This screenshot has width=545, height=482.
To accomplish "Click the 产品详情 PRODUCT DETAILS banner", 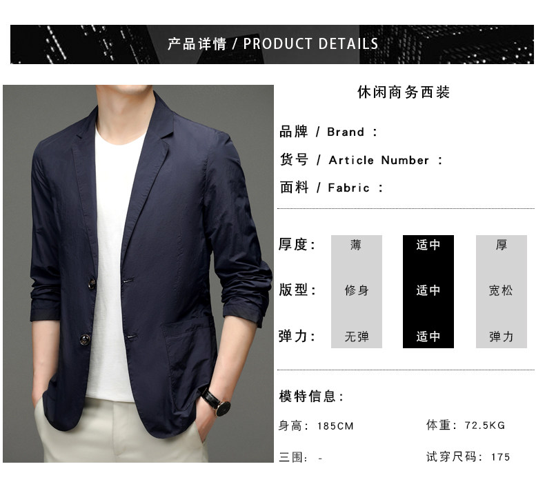I will [272, 44].
